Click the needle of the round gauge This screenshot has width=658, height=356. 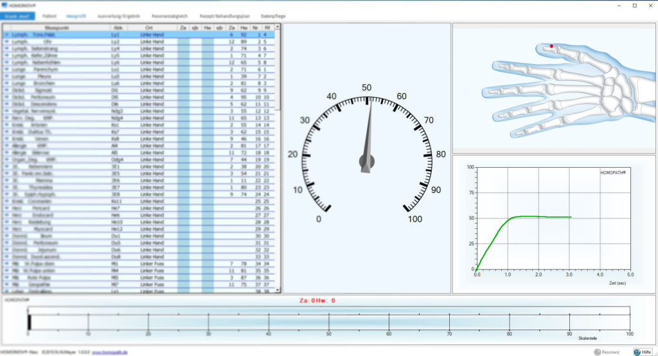[368, 136]
